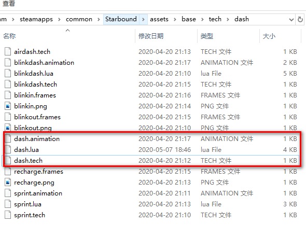
Task: Select the file name airdash.tech
Action: [x=32, y=51]
